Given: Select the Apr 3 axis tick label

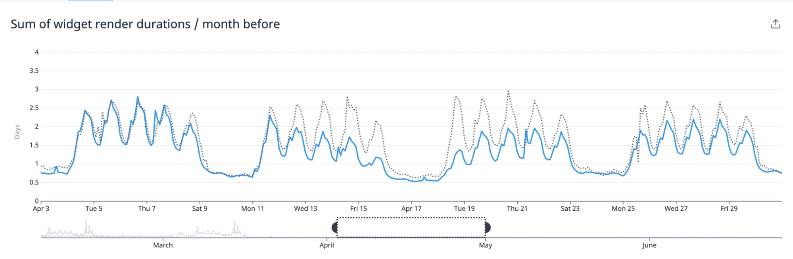Looking at the screenshot, I should point(40,208).
